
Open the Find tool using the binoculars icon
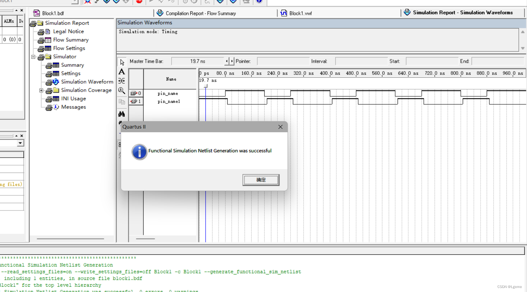(x=121, y=114)
